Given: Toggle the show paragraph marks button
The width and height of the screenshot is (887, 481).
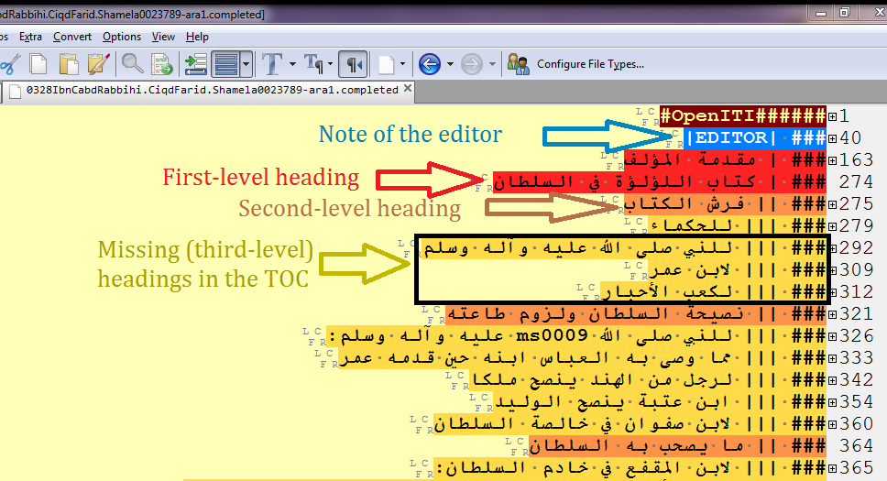Looking at the screenshot, I should click(353, 64).
